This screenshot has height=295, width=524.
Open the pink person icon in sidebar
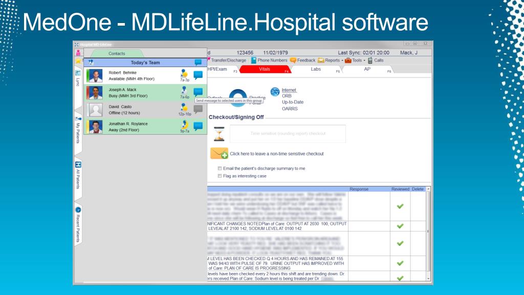pos(78,53)
